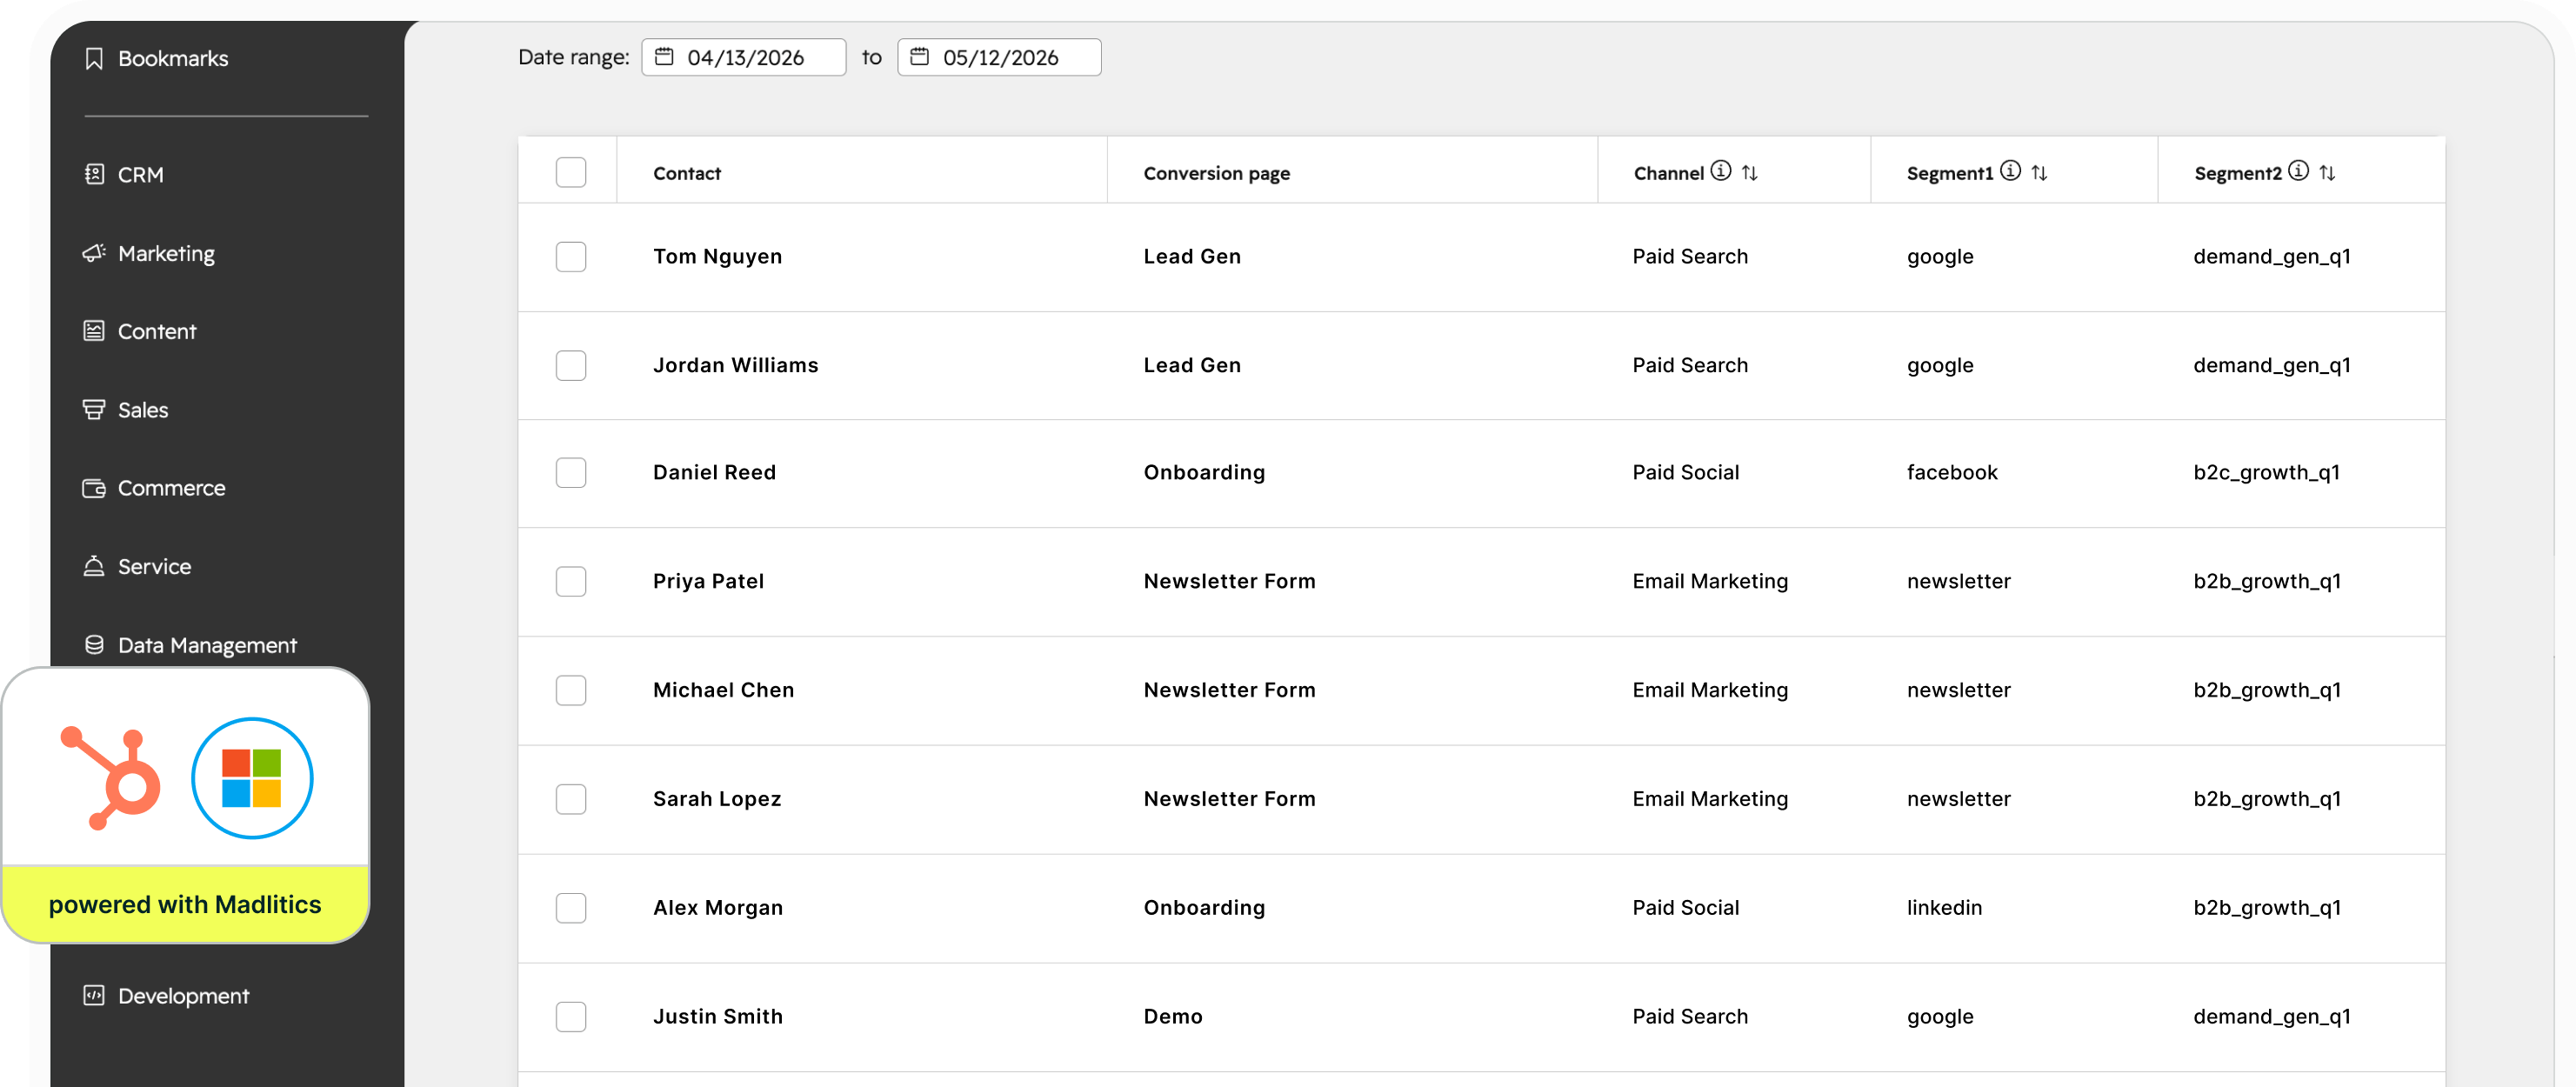
Task: Check the Michael Chen row checkbox
Action: (571, 690)
